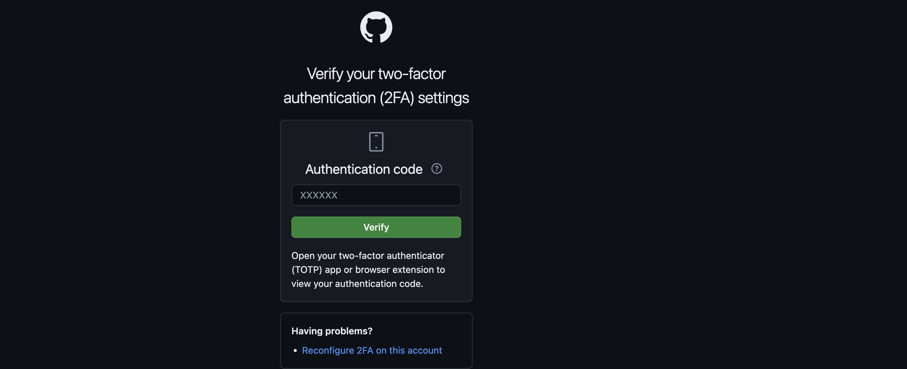
Task: Click the GitHub Octocat logo
Action: tap(376, 27)
